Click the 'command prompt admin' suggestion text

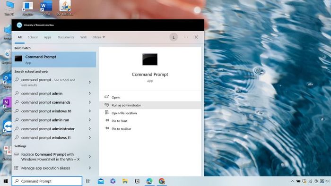(x=42, y=93)
